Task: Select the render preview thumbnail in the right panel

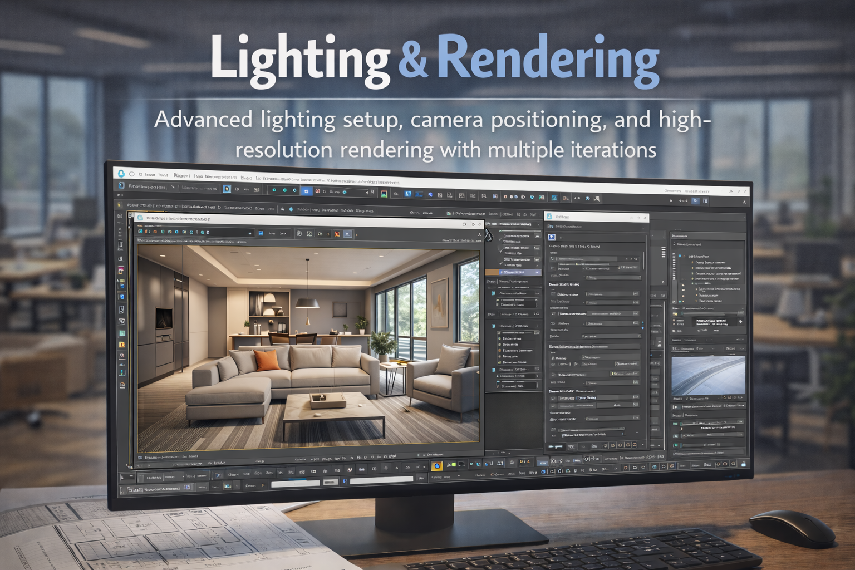Action: [x=709, y=375]
